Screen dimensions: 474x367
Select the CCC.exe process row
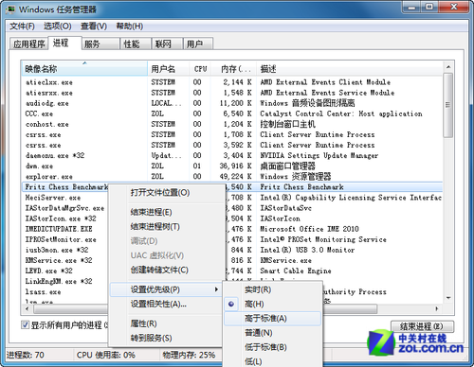[x=232, y=114]
